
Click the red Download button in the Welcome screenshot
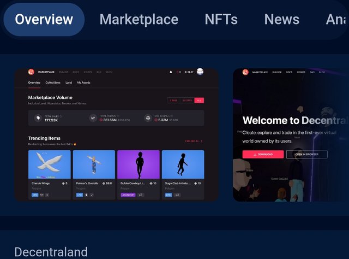tap(263, 155)
